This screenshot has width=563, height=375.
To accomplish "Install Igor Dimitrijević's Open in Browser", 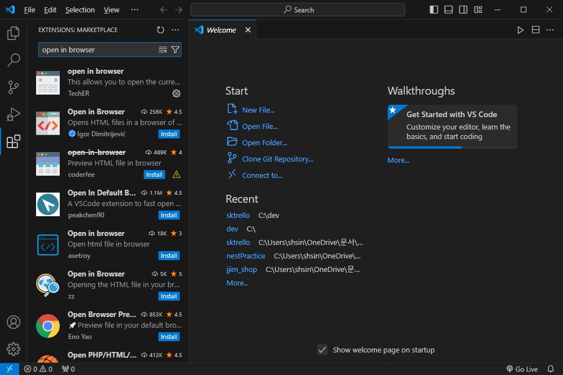I will click(x=169, y=134).
